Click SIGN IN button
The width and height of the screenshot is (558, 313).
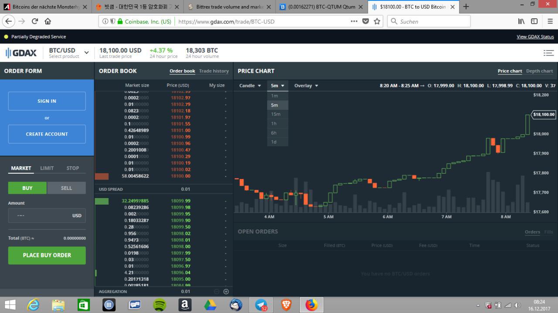pyautogui.click(x=47, y=101)
